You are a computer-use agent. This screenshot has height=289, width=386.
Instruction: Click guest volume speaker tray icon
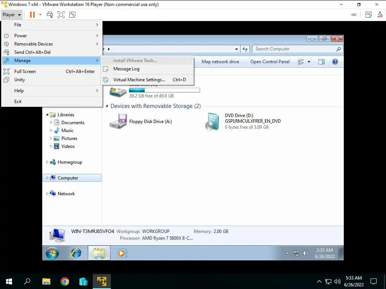click(x=305, y=253)
